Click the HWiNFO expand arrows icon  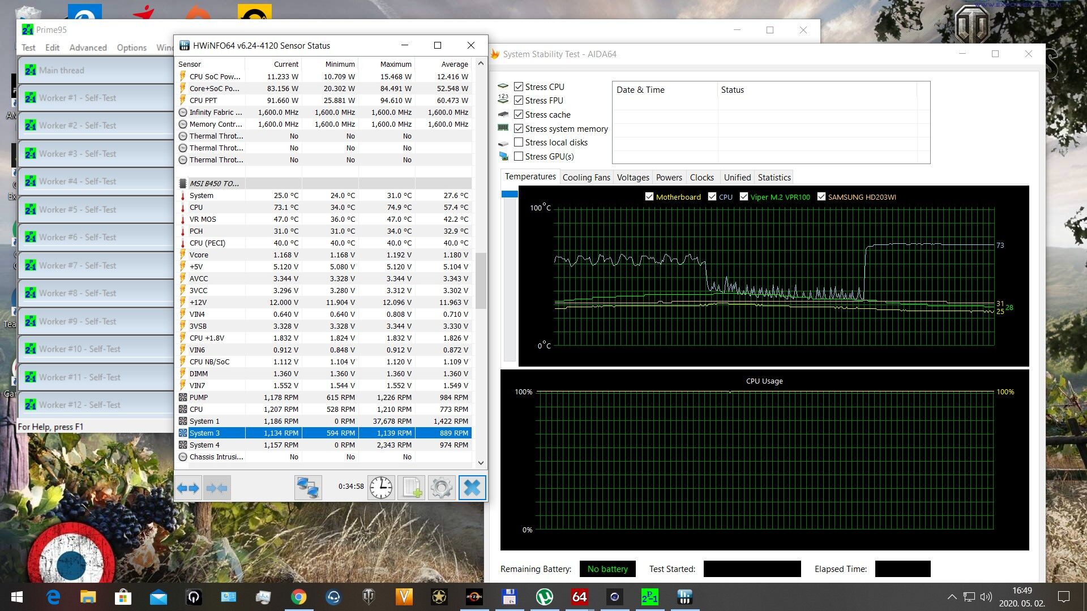coord(188,488)
